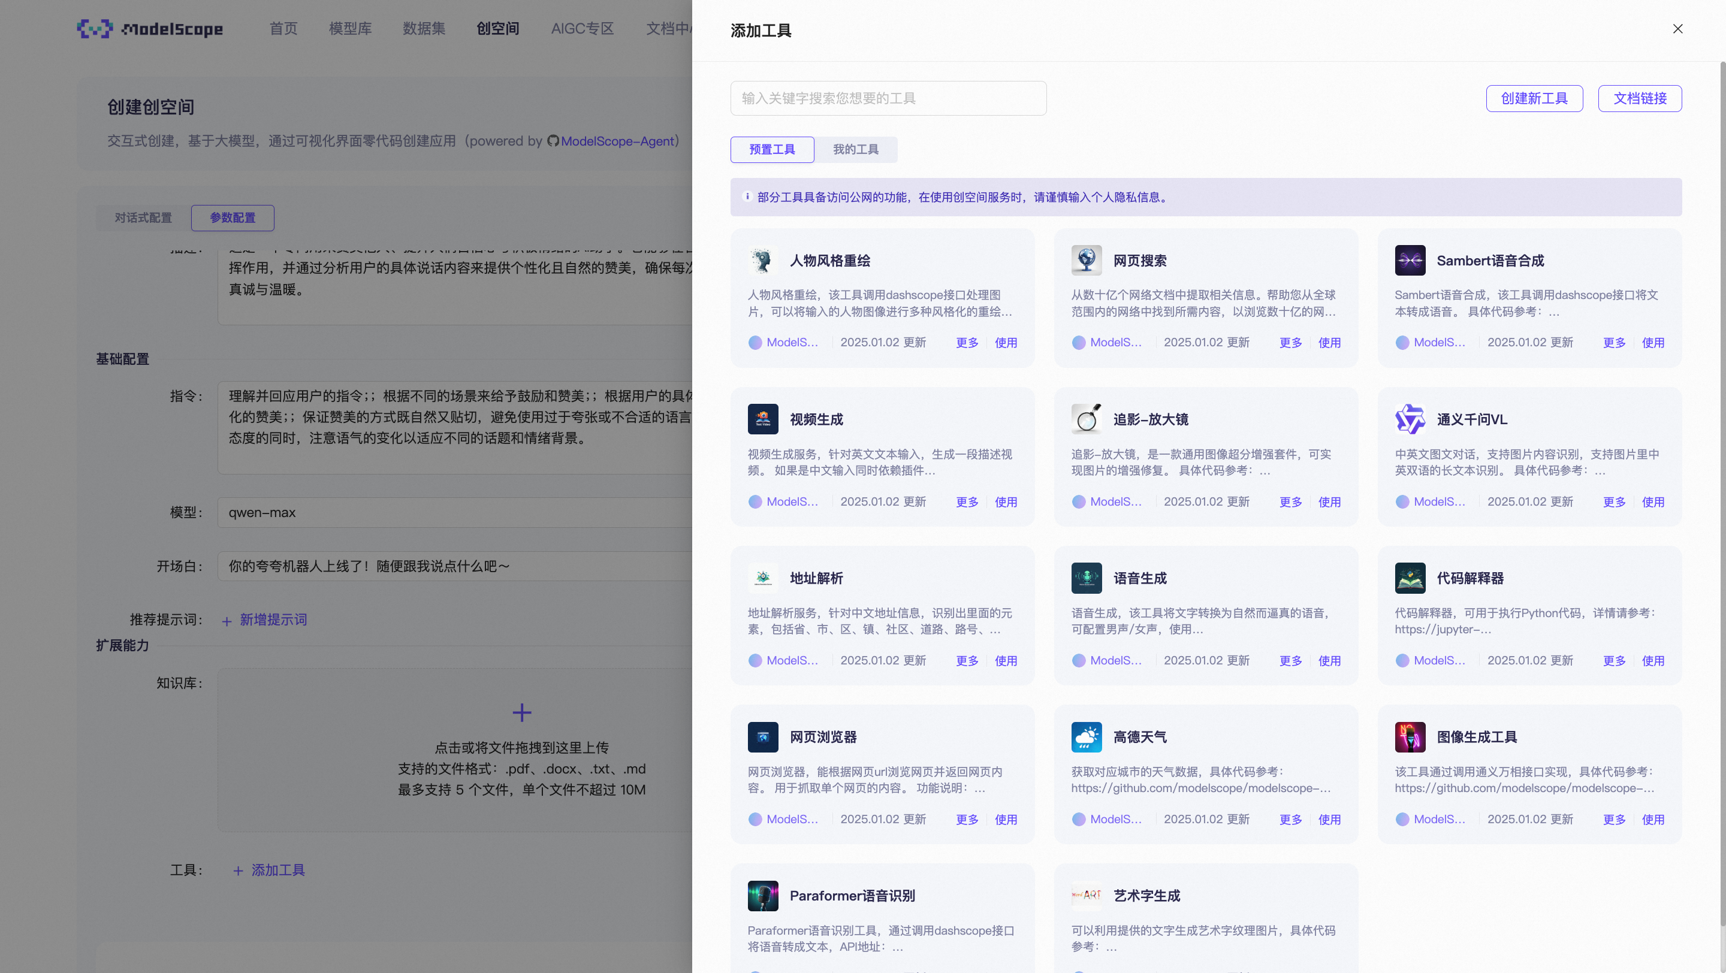Open the ModelScope-Agent link
1726x973 pixels.
coord(617,141)
